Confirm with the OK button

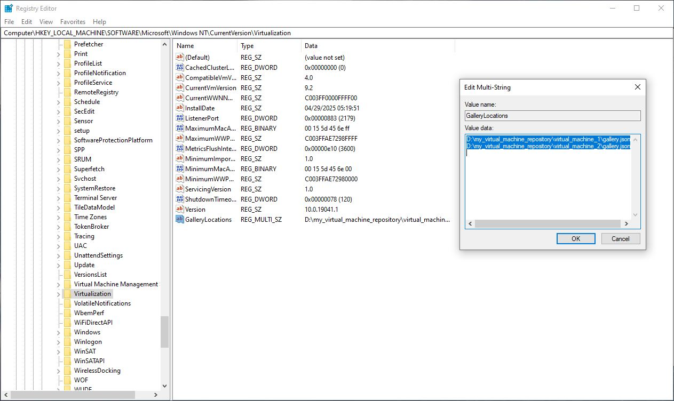[575, 238]
